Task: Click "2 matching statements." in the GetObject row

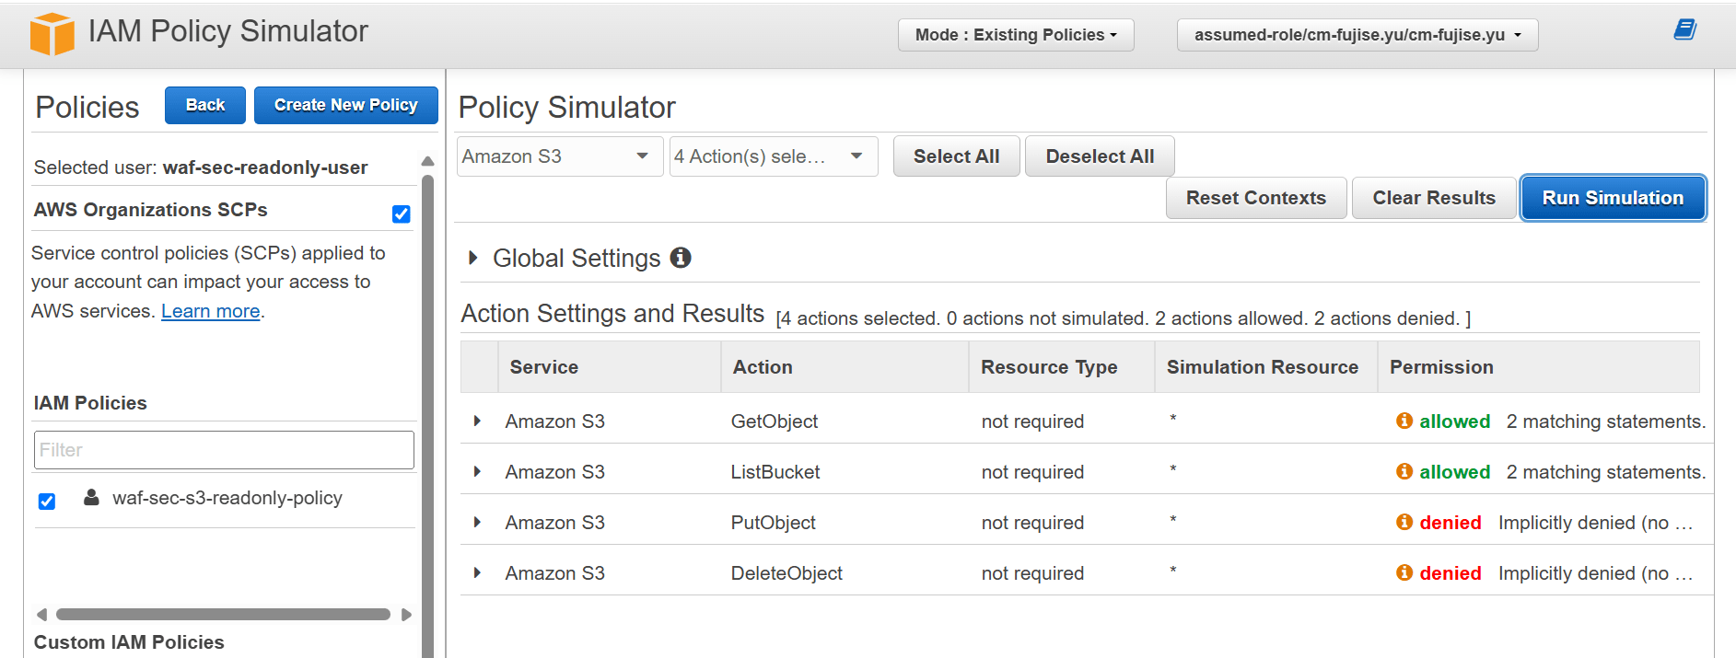Action: pos(1606,421)
